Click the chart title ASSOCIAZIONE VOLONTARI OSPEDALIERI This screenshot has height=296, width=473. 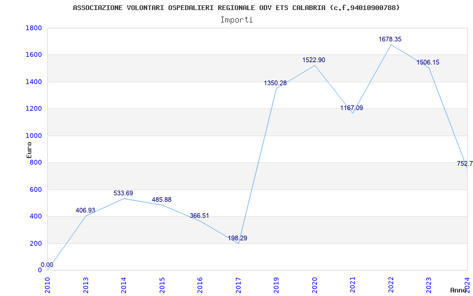(236, 8)
